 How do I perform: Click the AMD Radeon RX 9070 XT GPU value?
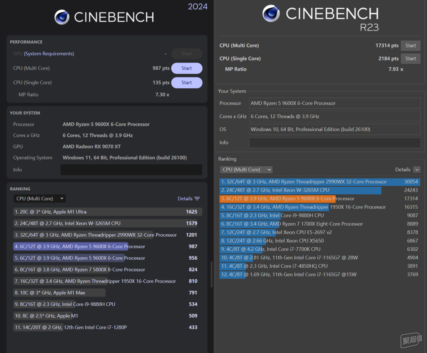92,147
